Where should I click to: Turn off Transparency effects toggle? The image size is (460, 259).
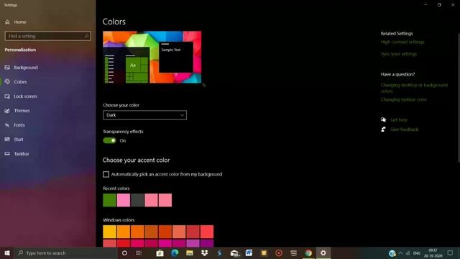pos(110,141)
